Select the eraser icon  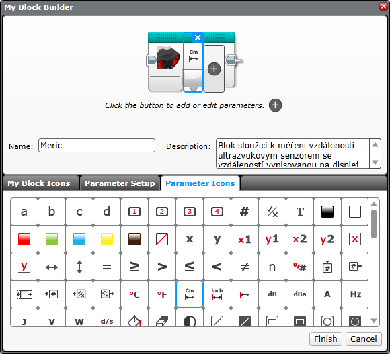pyautogui.click(x=162, y=318)
